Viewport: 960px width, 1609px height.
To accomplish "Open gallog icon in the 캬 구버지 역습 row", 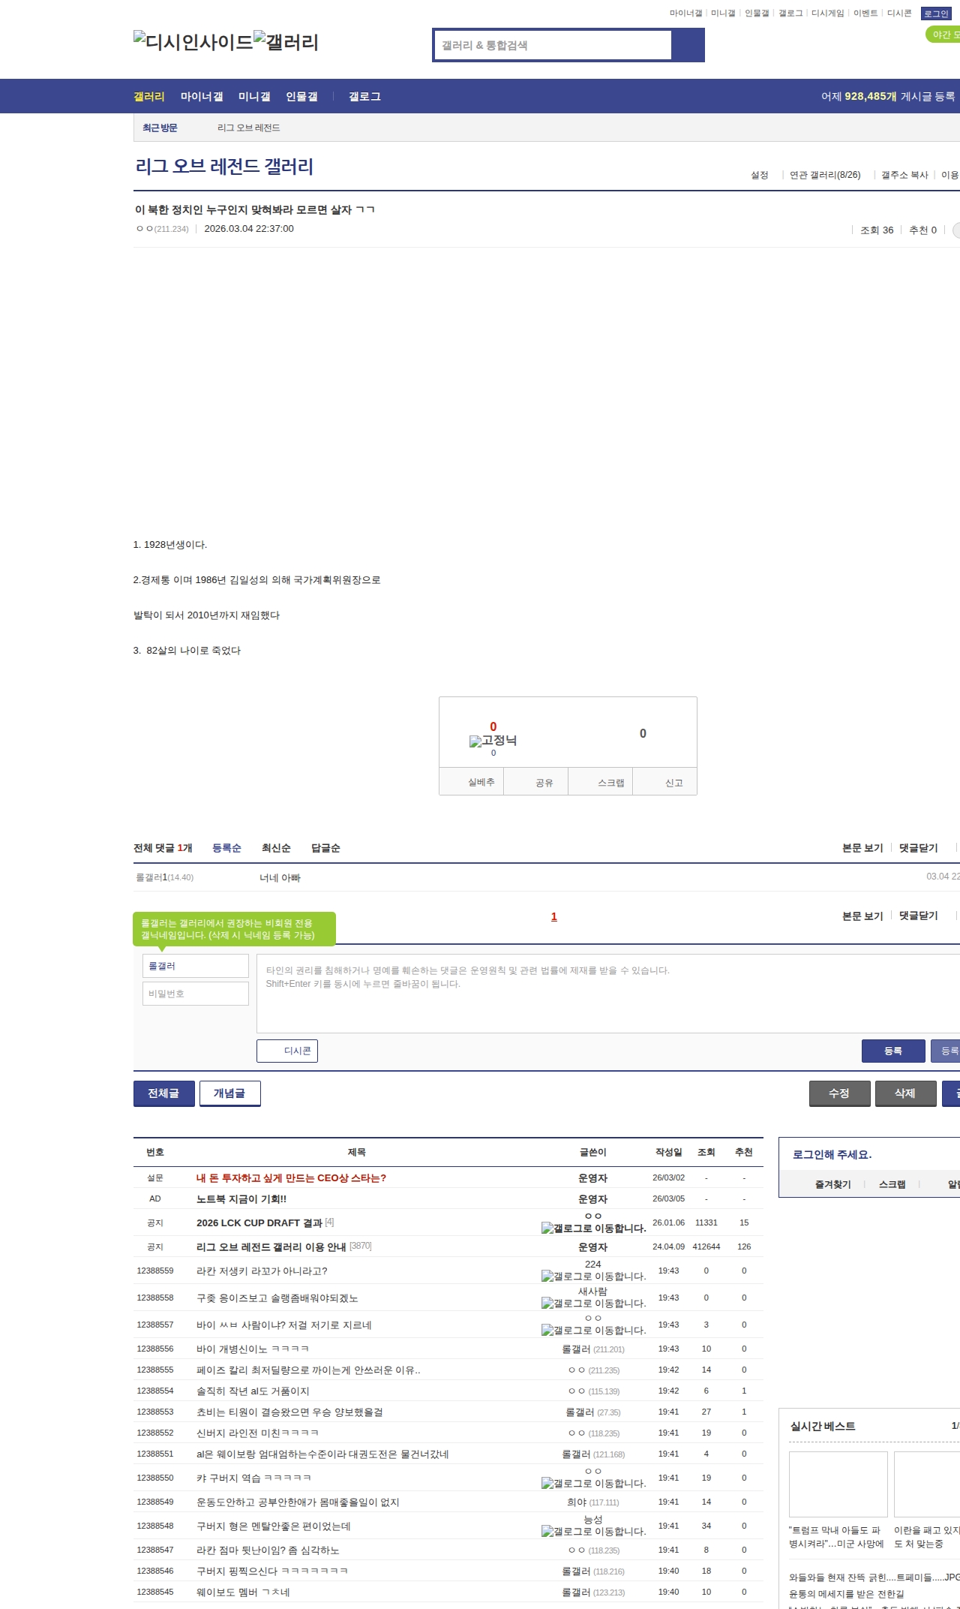I will (x=593, y=1483).
